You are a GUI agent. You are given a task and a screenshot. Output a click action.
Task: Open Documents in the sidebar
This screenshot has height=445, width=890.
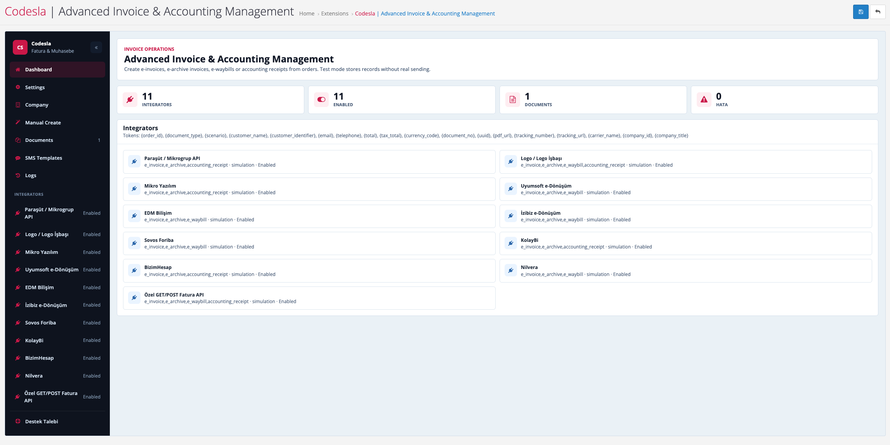[x=57, y=140]
